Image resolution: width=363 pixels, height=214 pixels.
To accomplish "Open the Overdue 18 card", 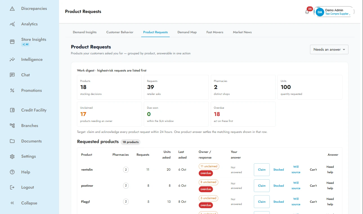I will click(243, 114).
